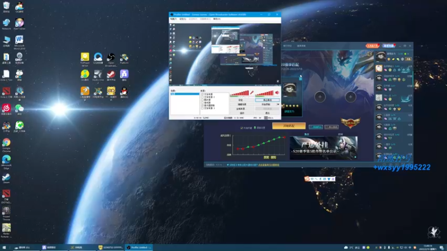447x251 pixels.
Task: Open the green QQ Music desktop icon
Action: [x=85, y=75]
